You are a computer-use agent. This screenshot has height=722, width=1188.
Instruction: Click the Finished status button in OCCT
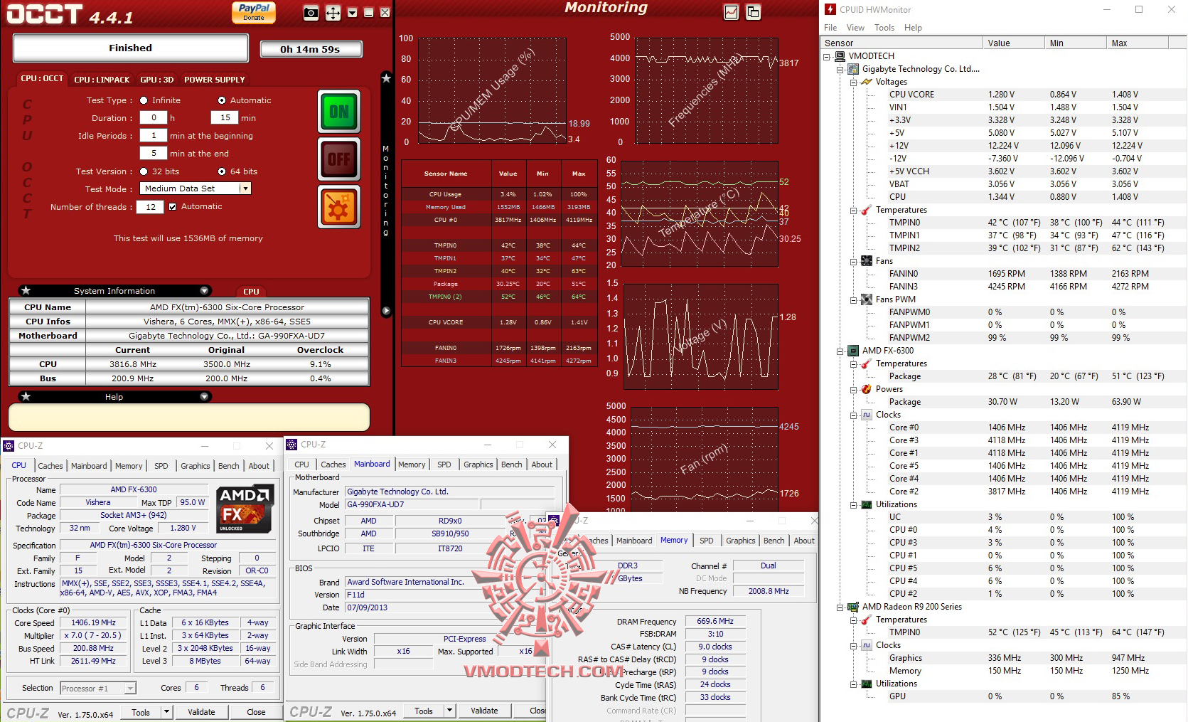point(131,48)
